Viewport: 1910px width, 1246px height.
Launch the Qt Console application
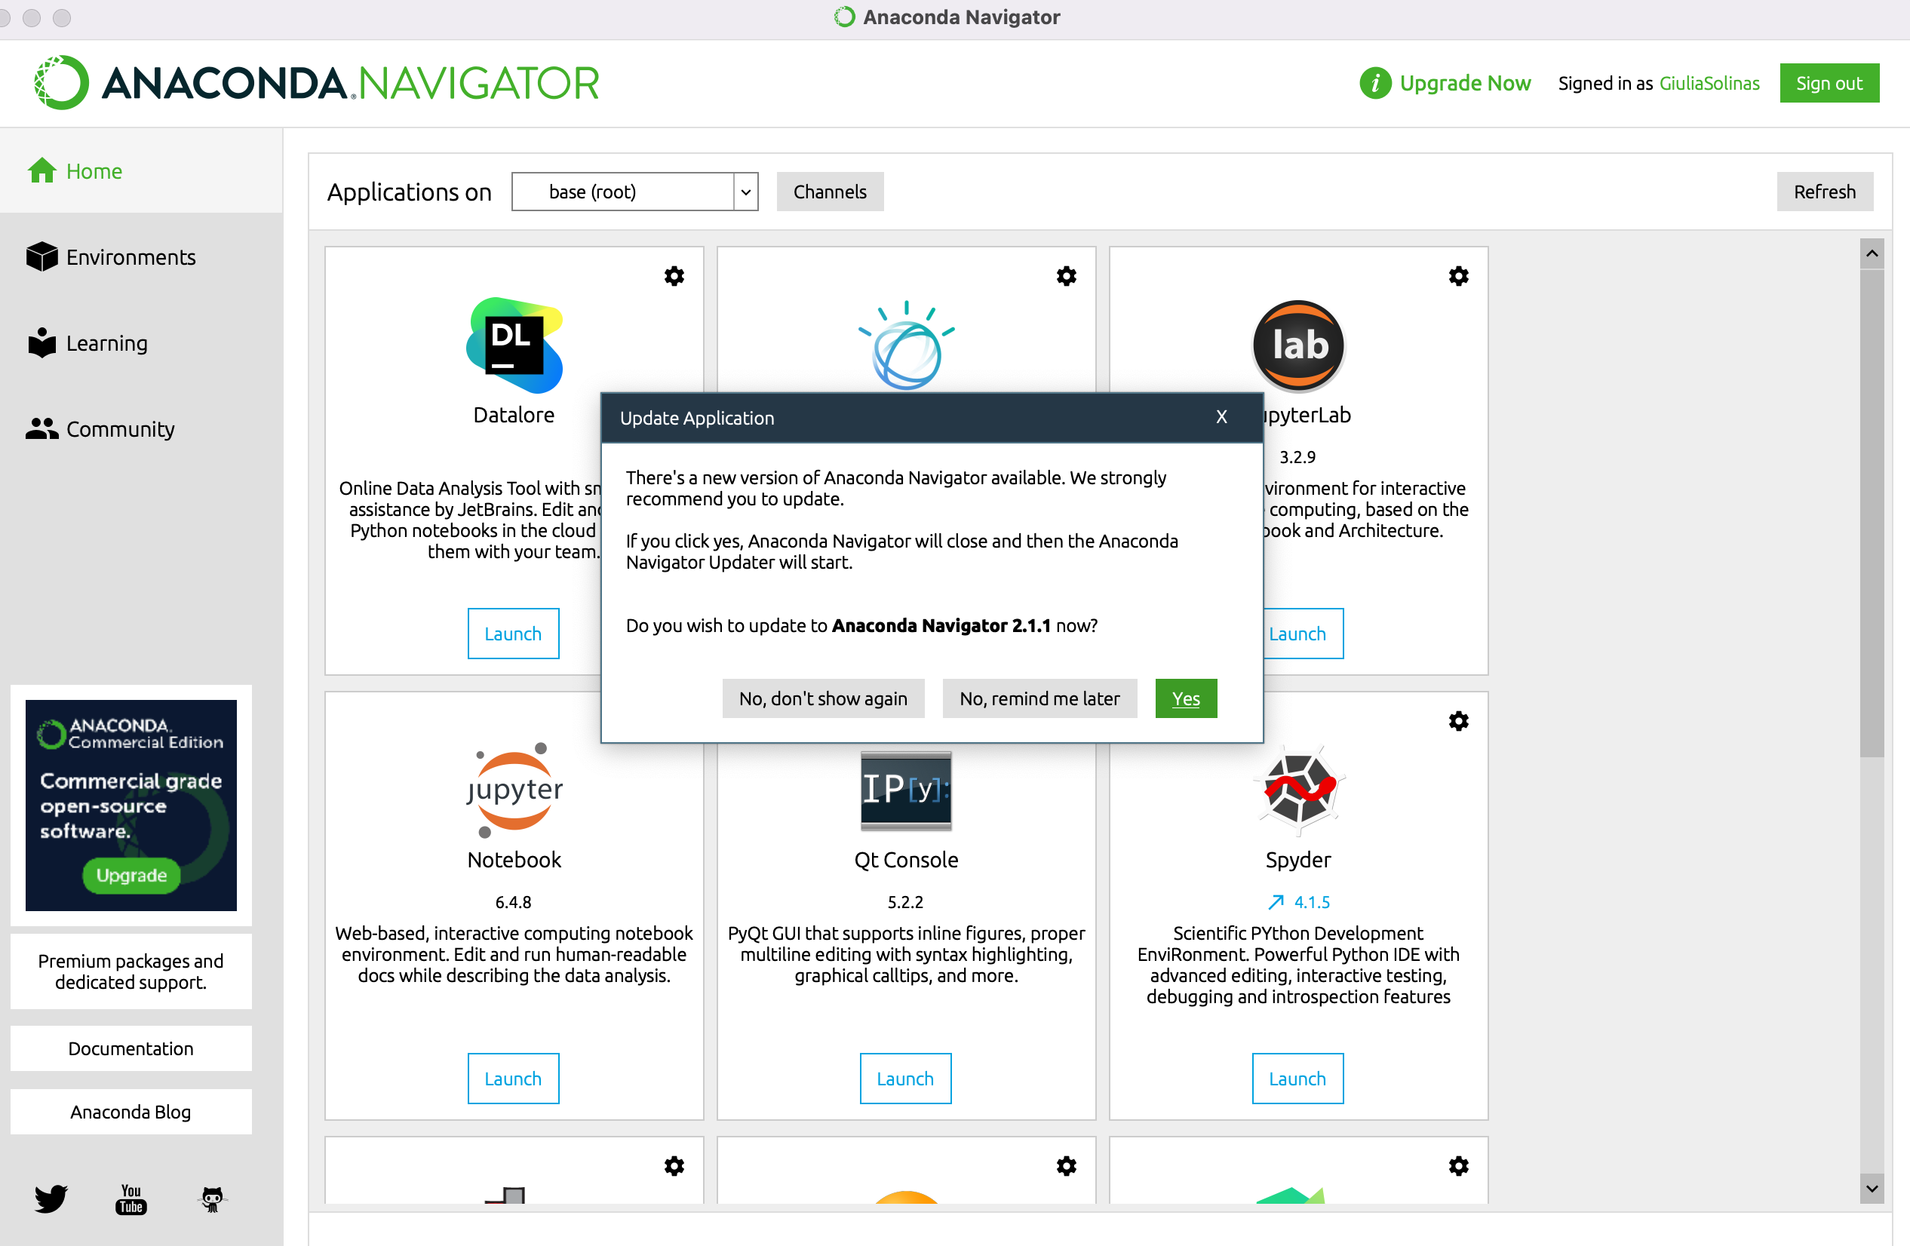tap(904, 1078)
